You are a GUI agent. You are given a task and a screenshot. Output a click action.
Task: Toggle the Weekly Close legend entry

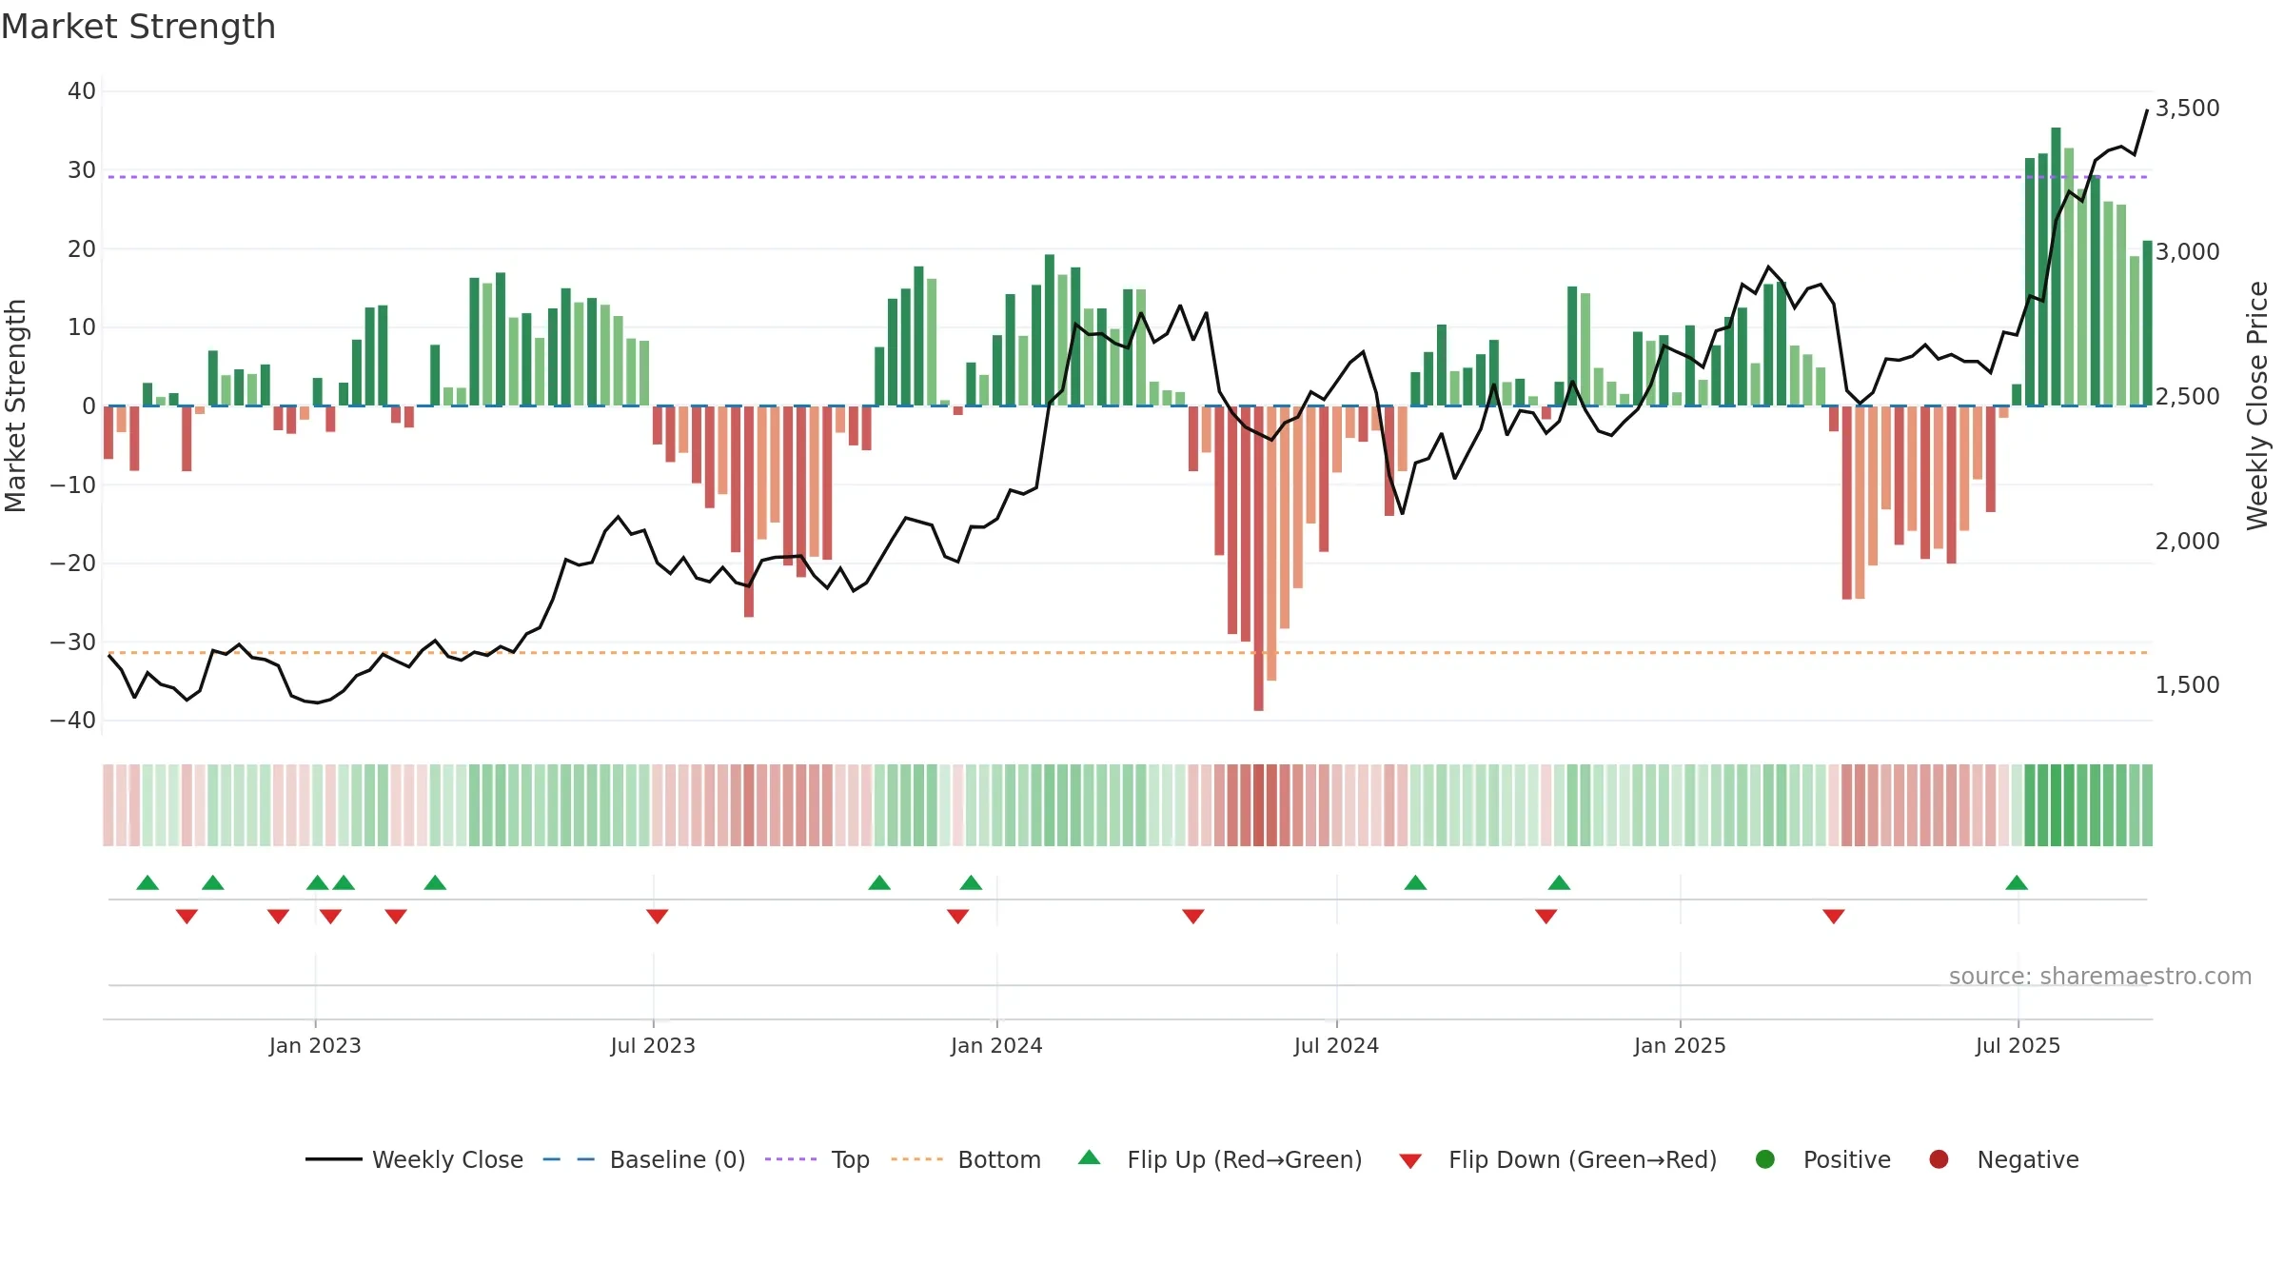pyautogui.click(x=414, y=1159)
